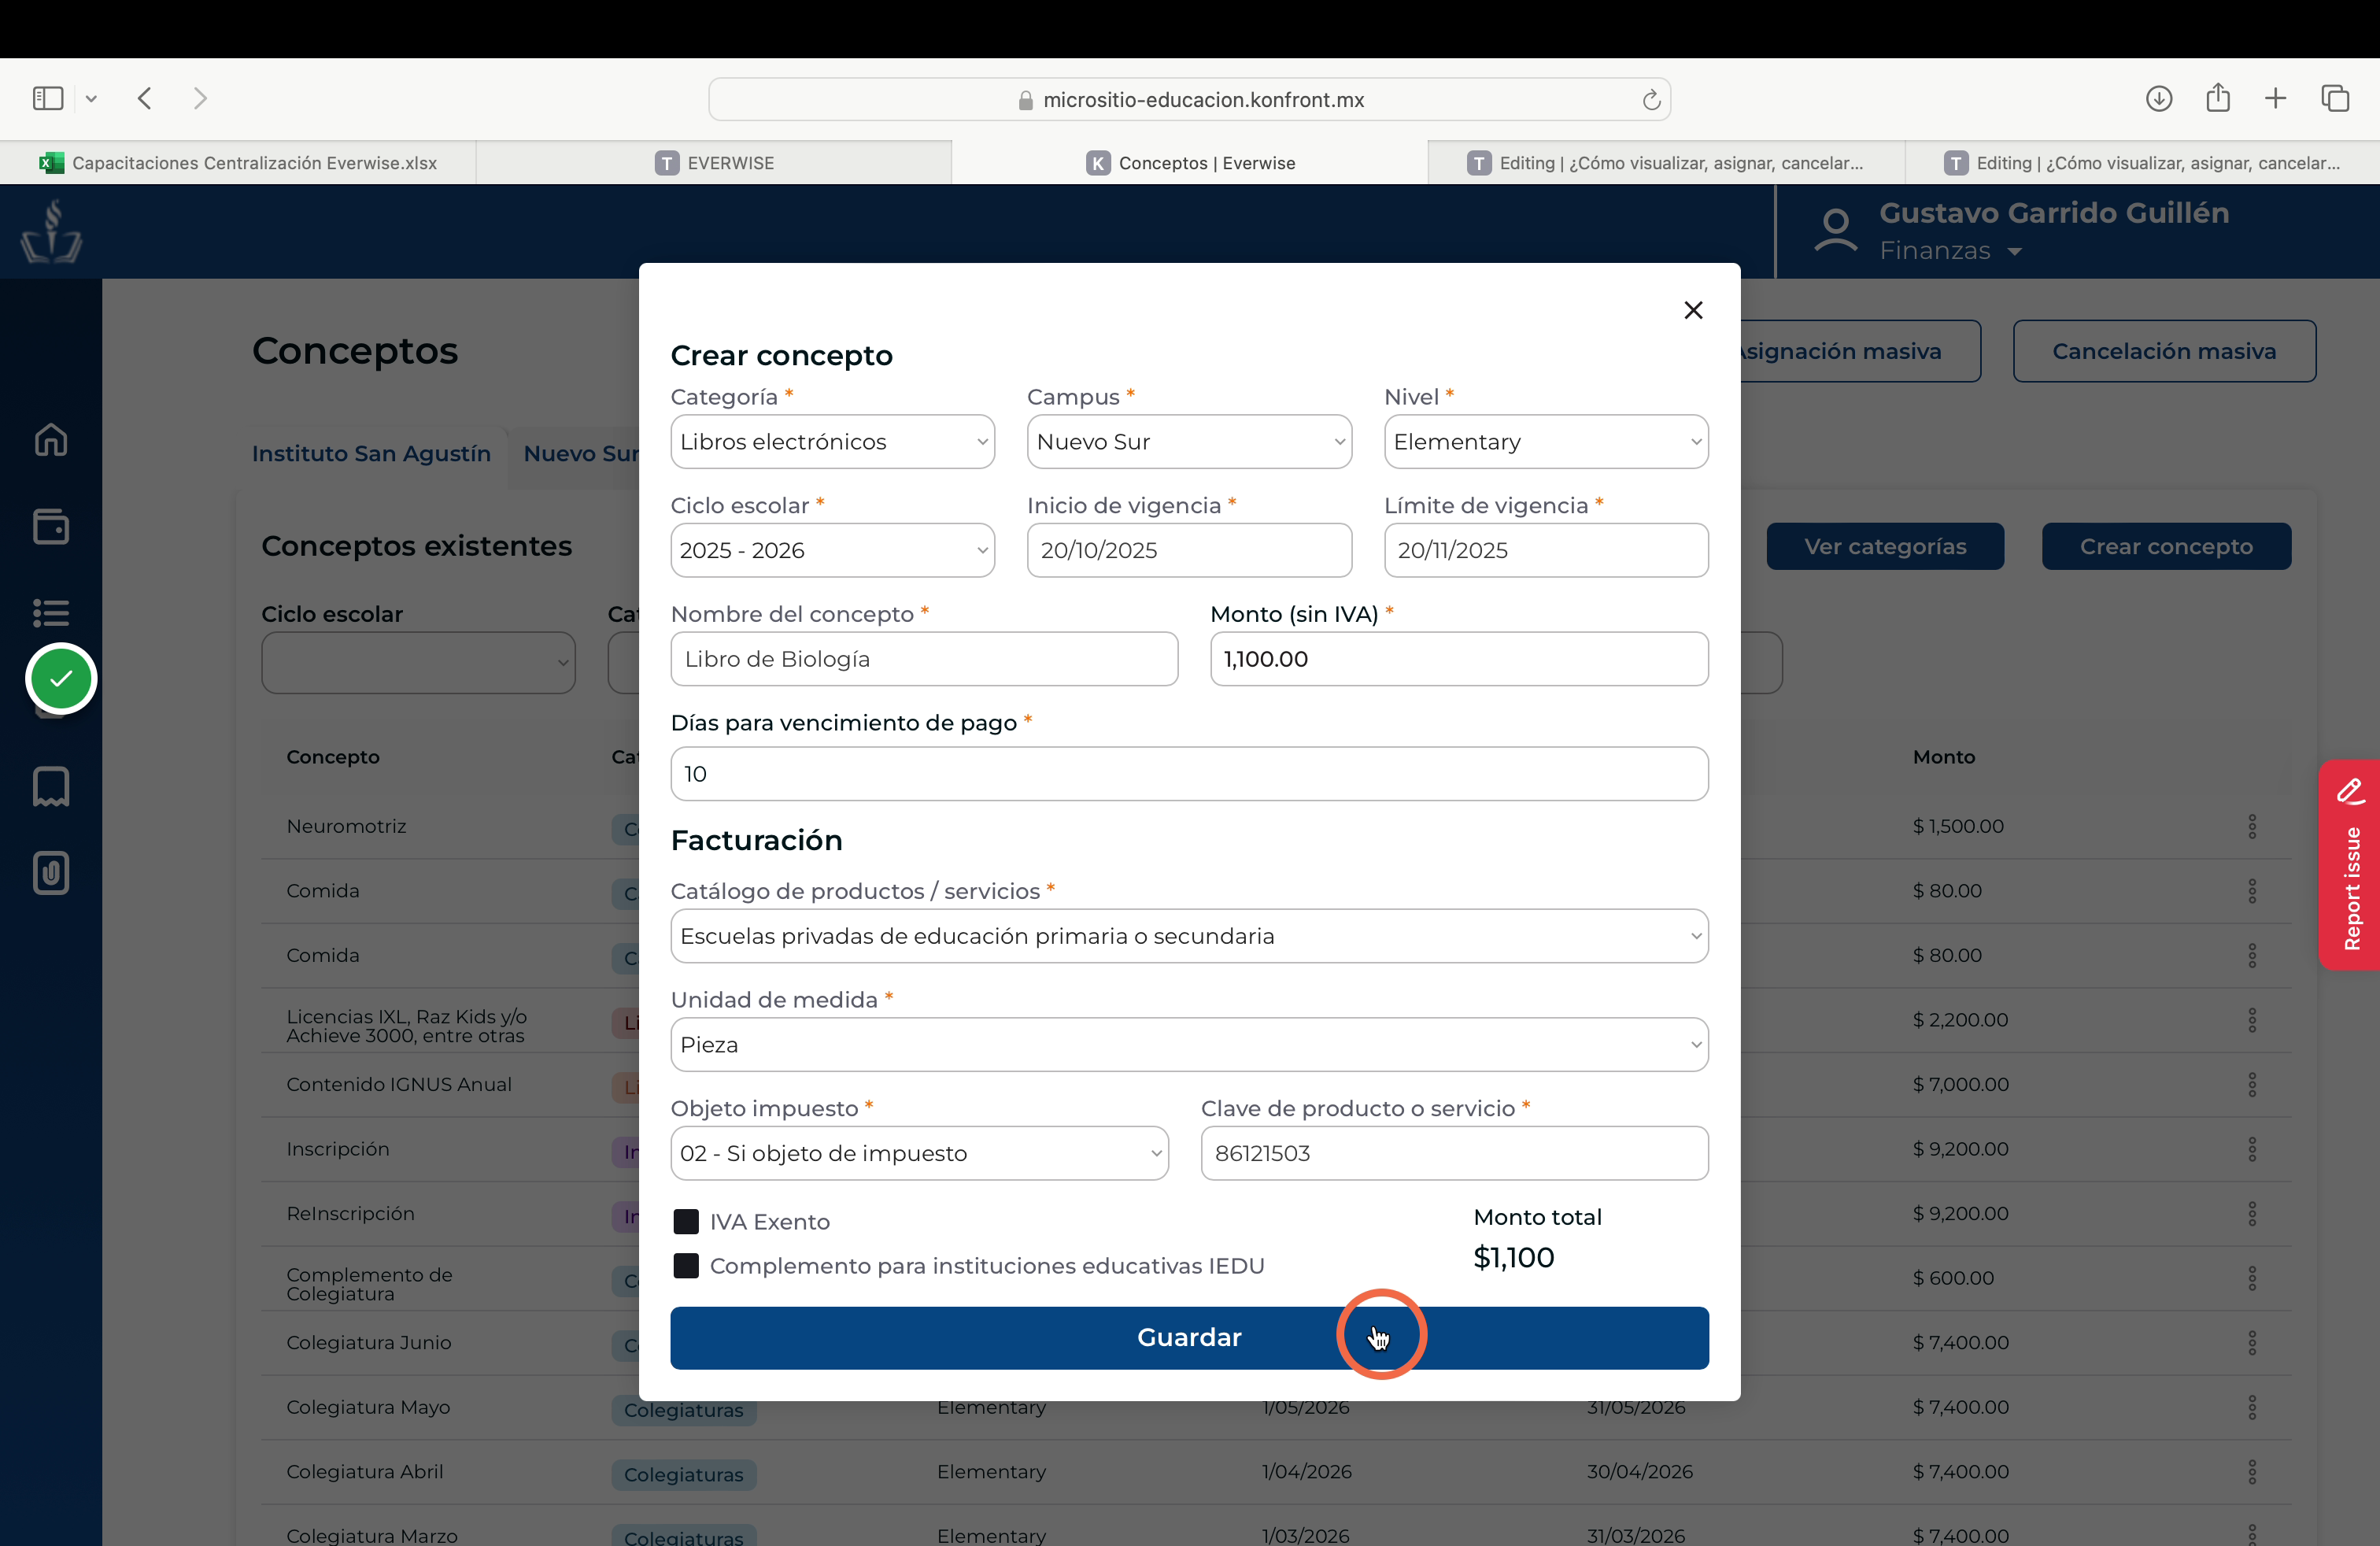Screen dimensions: 2380x1546
Task: Open options menu for Contenido IGNUS Anual row
Action: 2252,1084
